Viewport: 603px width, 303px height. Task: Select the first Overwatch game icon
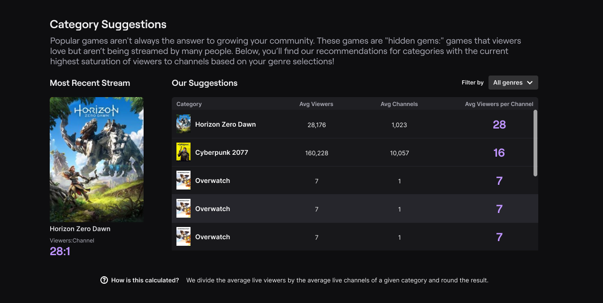(x=183, y=180)
